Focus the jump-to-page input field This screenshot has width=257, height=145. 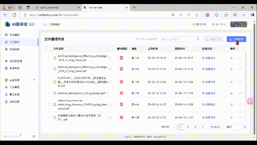tap(238, 127)
